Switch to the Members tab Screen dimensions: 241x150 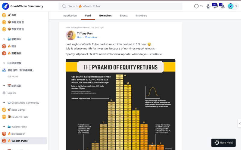coord(142,16)
